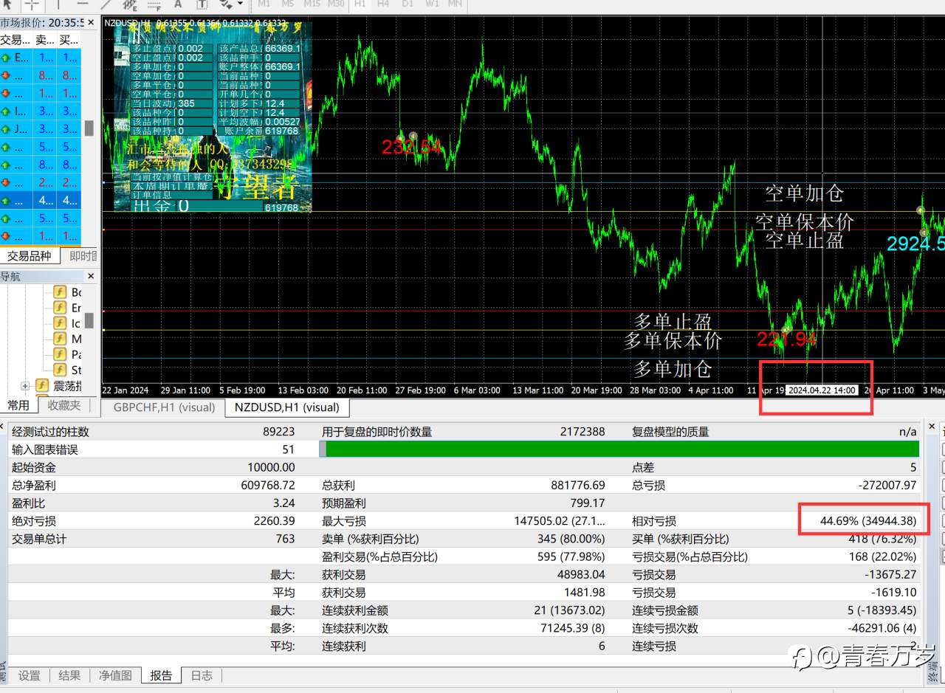This screenshot has width=945, height=693.
Task: Open the 即时图 tab in market watch
Action: pyautogui.click(x=83, y=256)
